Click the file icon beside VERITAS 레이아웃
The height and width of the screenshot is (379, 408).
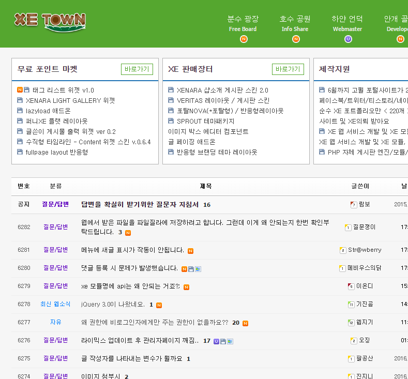pyautogui.click(x=171, y=100)
